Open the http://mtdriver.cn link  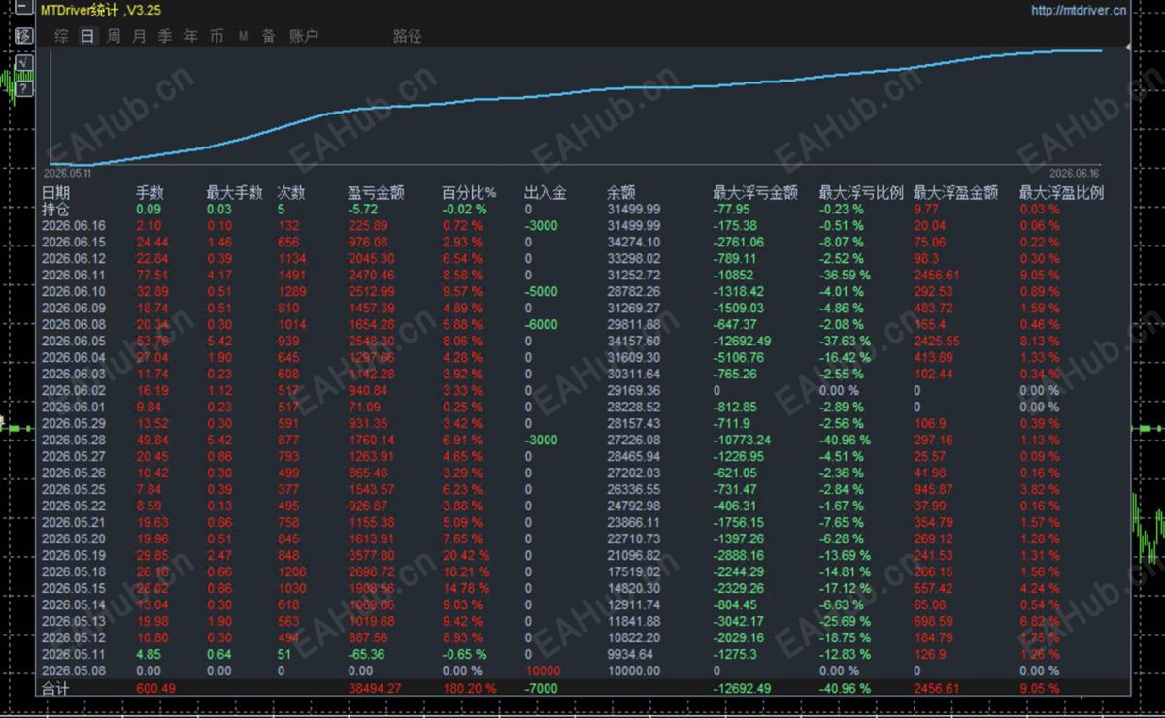point(1079,11)
